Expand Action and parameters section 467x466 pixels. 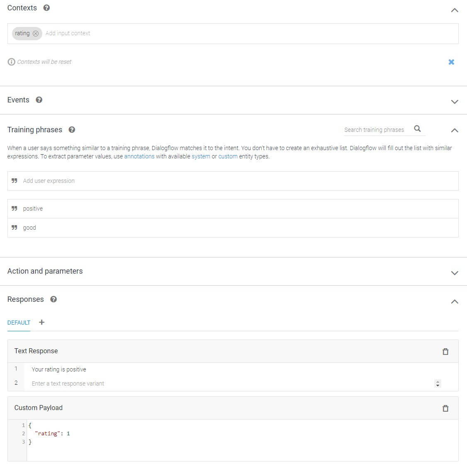[x=455, y=273]
